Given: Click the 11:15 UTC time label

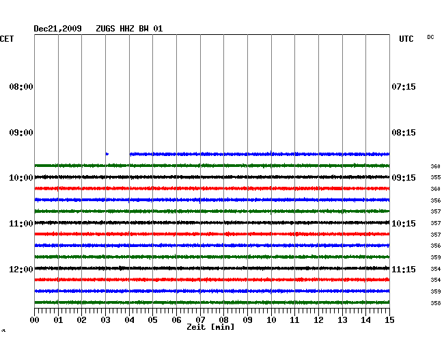Looking at the screenshot, I should pos(404,270).
